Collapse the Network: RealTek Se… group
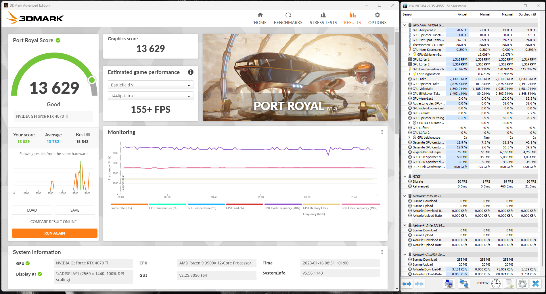 405,255
